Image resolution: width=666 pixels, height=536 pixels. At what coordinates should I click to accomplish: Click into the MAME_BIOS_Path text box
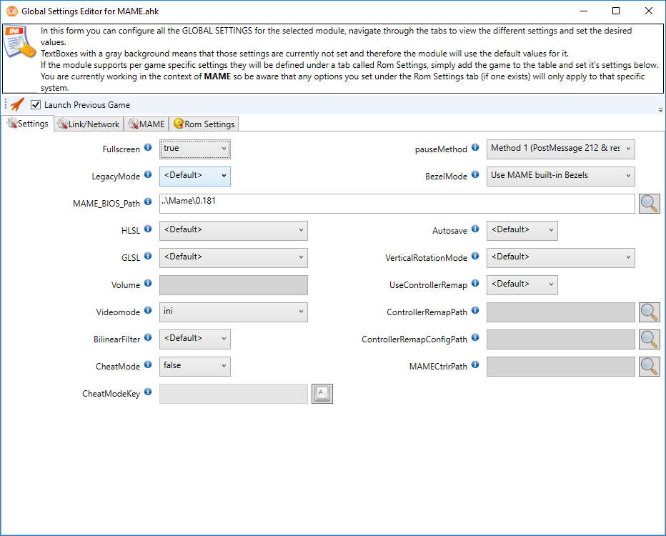[x=397, y=203]
